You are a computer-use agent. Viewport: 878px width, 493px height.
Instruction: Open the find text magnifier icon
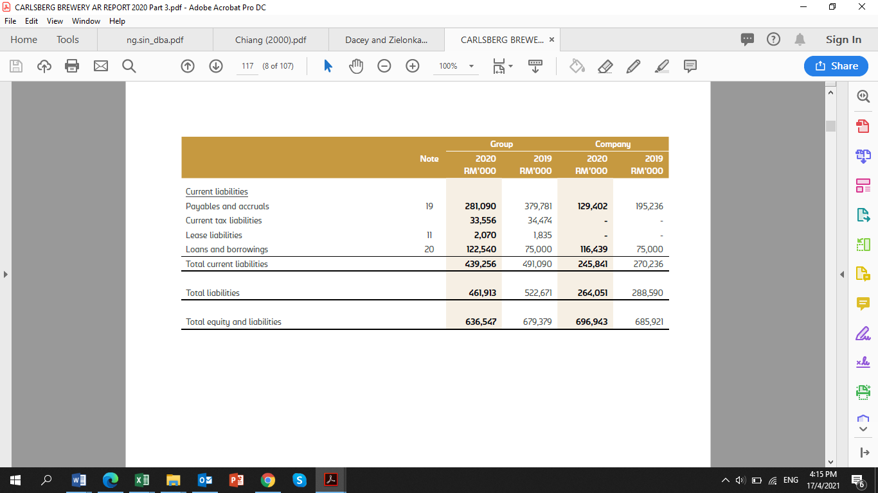(129, 66)
